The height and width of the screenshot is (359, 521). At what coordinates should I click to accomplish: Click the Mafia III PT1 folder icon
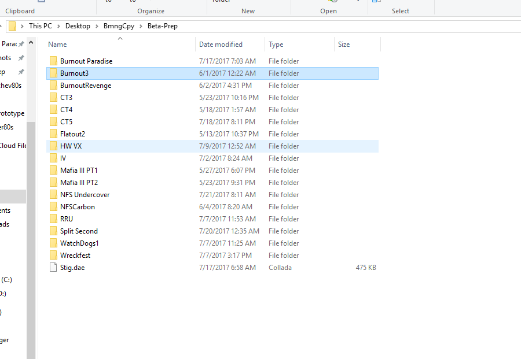53,170
